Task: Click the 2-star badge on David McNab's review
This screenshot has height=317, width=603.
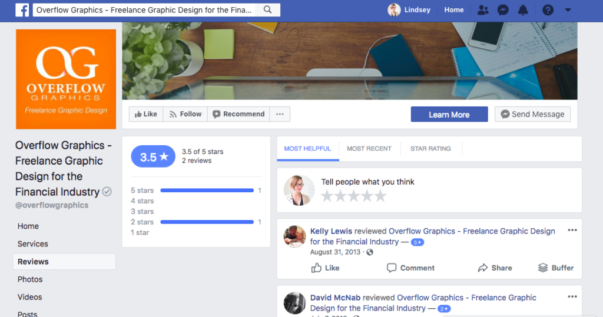Action: click(444, 309)
